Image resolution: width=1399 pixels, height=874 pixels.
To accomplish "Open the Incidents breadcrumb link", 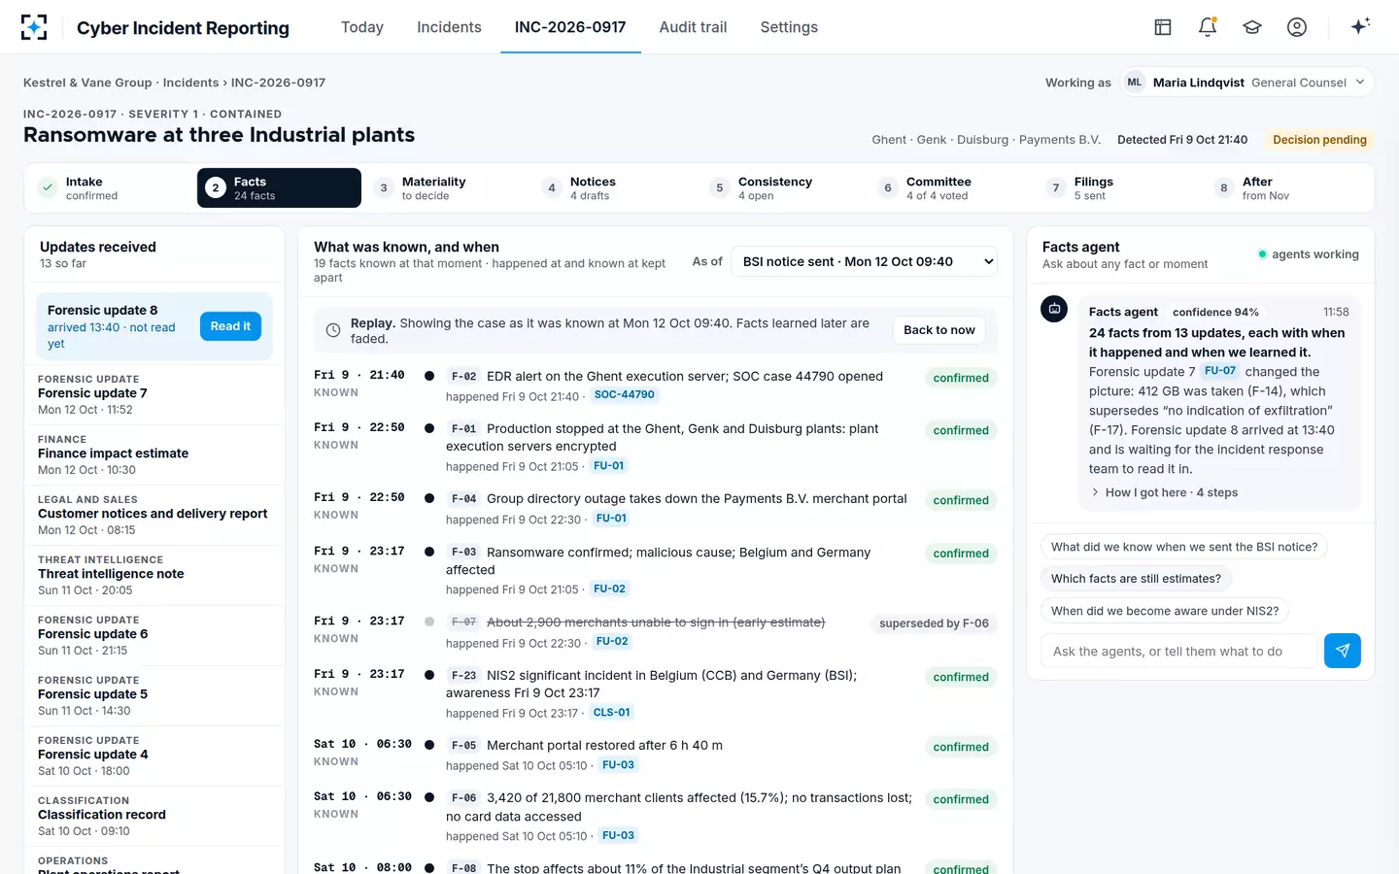I will point(190,83).
